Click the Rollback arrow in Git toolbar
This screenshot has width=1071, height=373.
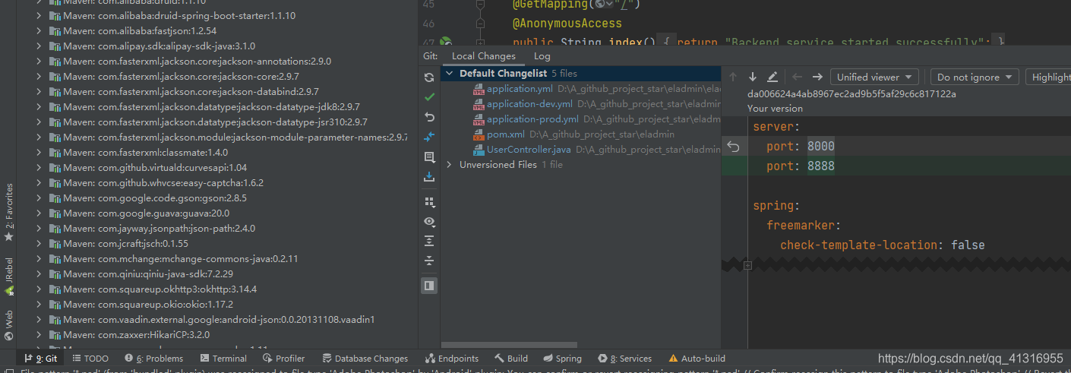coord(429,117)
